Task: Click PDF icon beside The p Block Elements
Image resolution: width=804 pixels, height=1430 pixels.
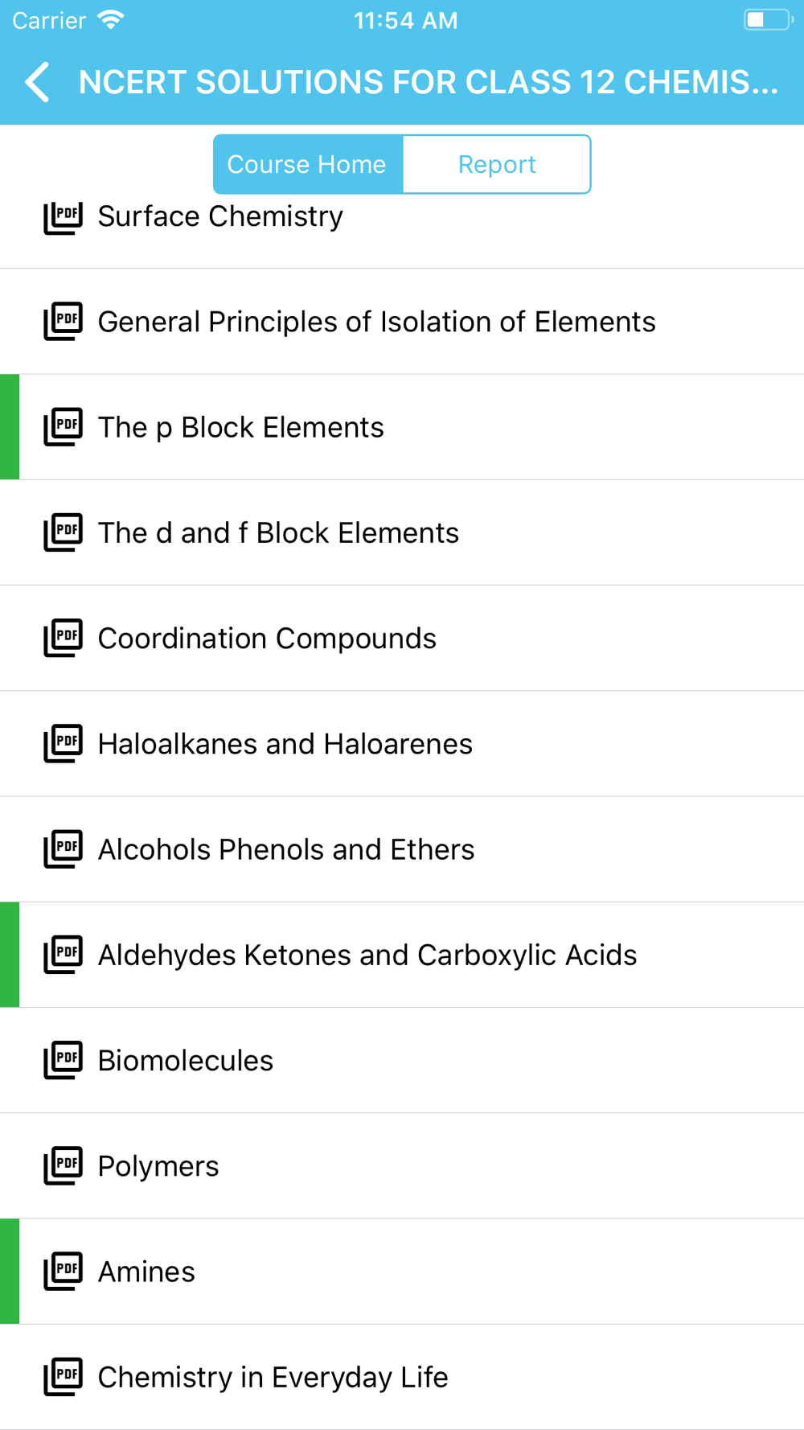Action: tap(63, 427)
